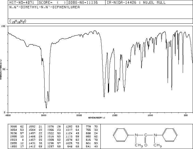This screenshot has width=193, height=149.
Task: Click the 778 peak entry in table
Action: tap(92, 126)
